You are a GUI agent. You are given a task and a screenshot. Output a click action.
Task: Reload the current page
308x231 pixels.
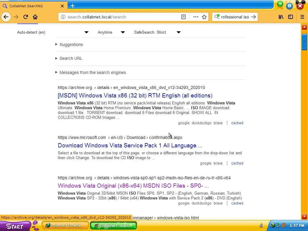26,17
